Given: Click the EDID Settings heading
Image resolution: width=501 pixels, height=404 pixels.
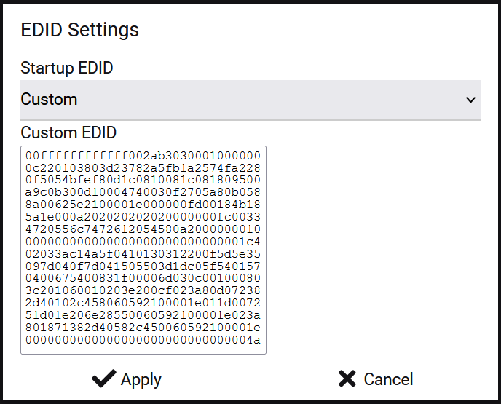Looking at the screenshot, I should point(80,30).
